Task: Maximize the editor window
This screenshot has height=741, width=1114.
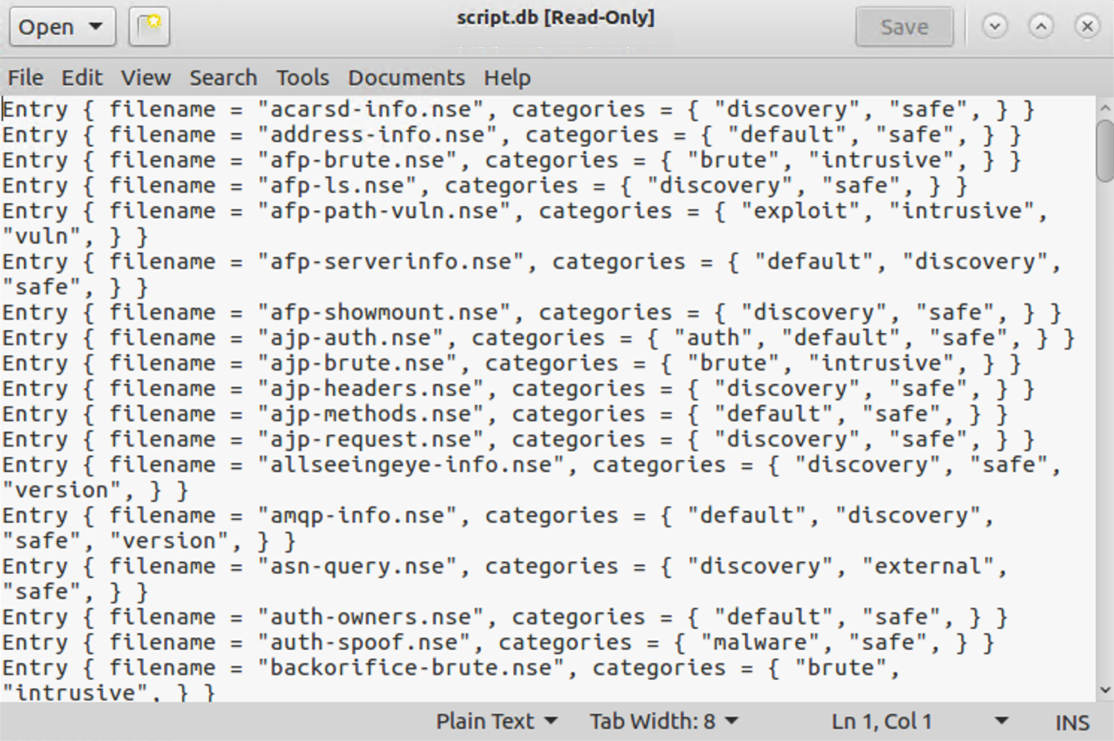Action: coord(1041,26)
